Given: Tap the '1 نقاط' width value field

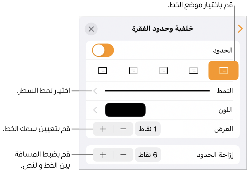Looking at the screenshot, I should [148, 129].
